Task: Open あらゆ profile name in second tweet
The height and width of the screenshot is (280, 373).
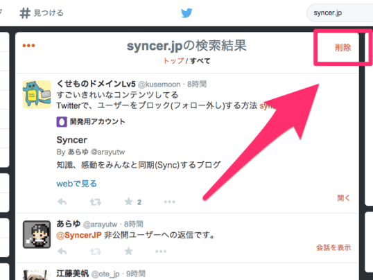Action: click(69, 224)
